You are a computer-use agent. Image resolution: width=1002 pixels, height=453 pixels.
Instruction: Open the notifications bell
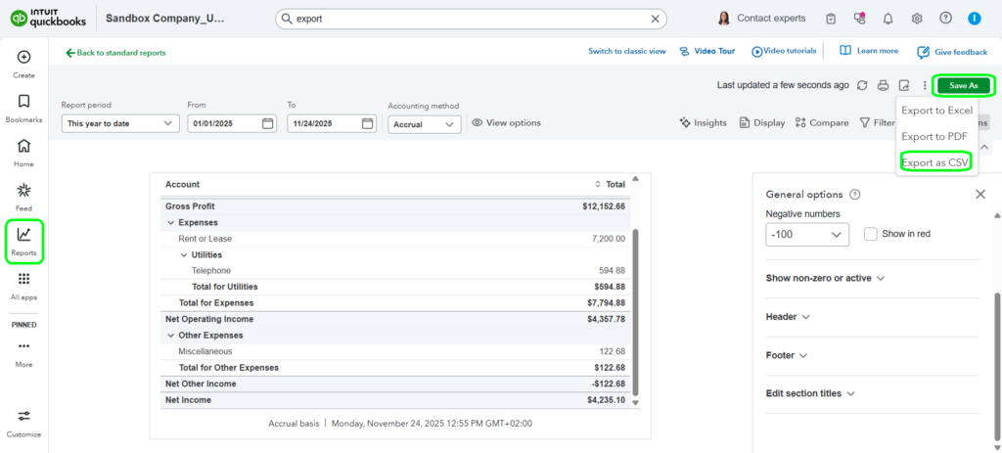888,19
